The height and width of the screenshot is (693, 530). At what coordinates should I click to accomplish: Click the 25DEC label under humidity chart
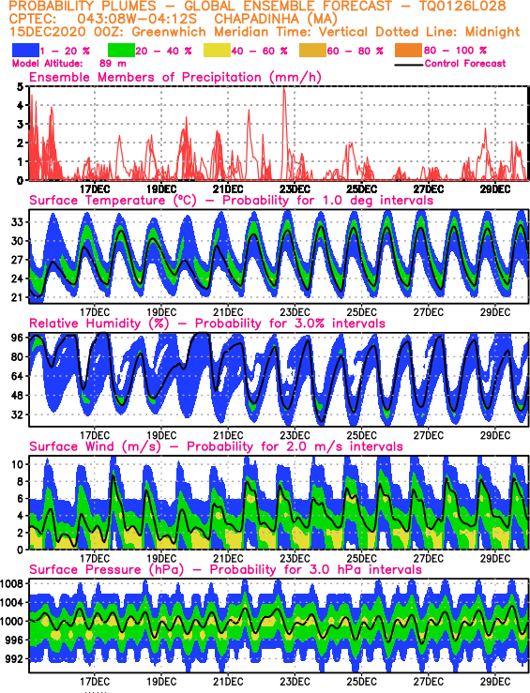click(x=361, y=436)
